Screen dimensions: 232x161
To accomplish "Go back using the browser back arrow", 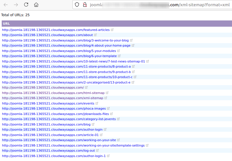I will coord(6,5).
